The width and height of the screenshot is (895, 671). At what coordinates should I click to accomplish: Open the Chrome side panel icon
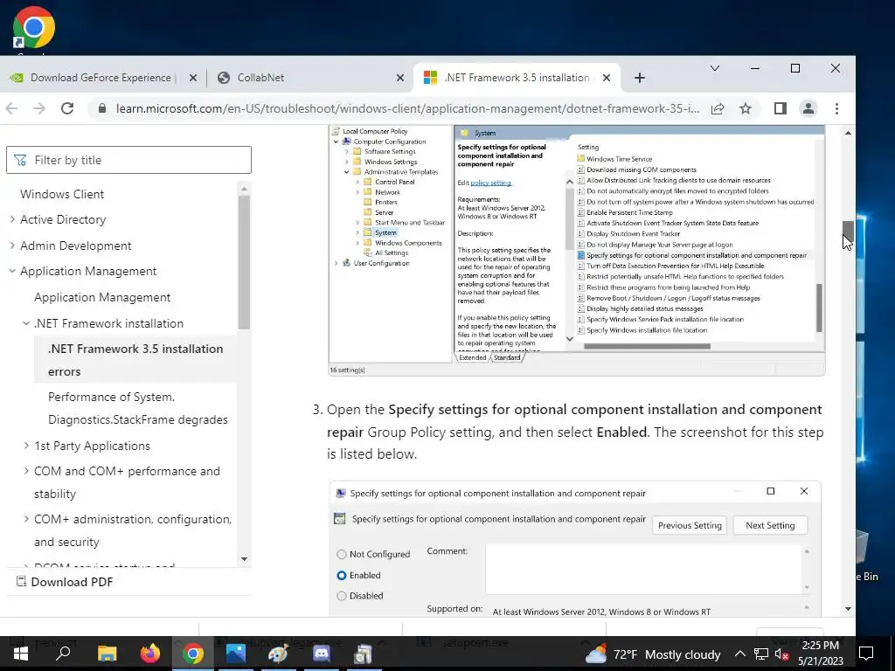(781, 108)
